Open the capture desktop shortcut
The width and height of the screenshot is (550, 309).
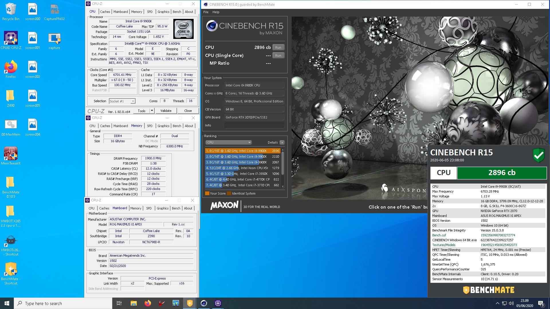54,40
